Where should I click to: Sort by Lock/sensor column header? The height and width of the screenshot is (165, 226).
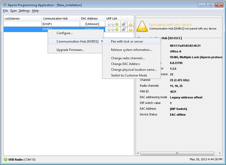23,18
